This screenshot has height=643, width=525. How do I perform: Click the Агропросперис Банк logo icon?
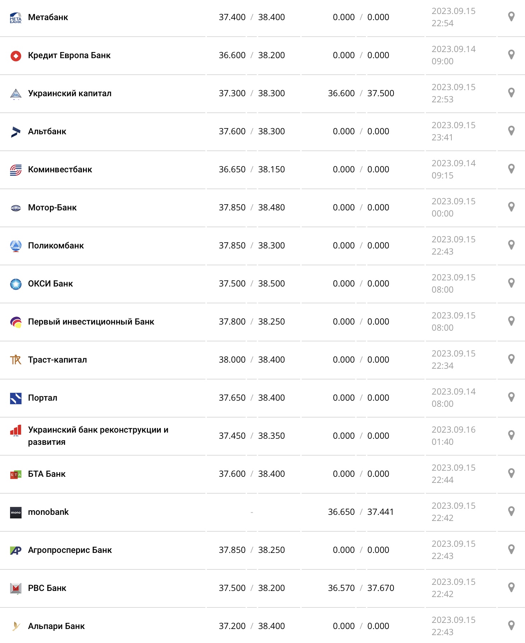(x=15, y=550)
